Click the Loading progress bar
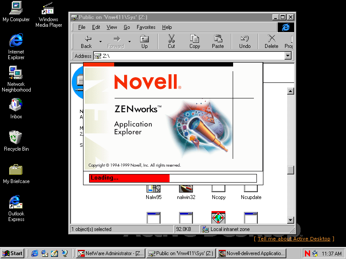The image size is (346, 259). click(x=173, y=178)
